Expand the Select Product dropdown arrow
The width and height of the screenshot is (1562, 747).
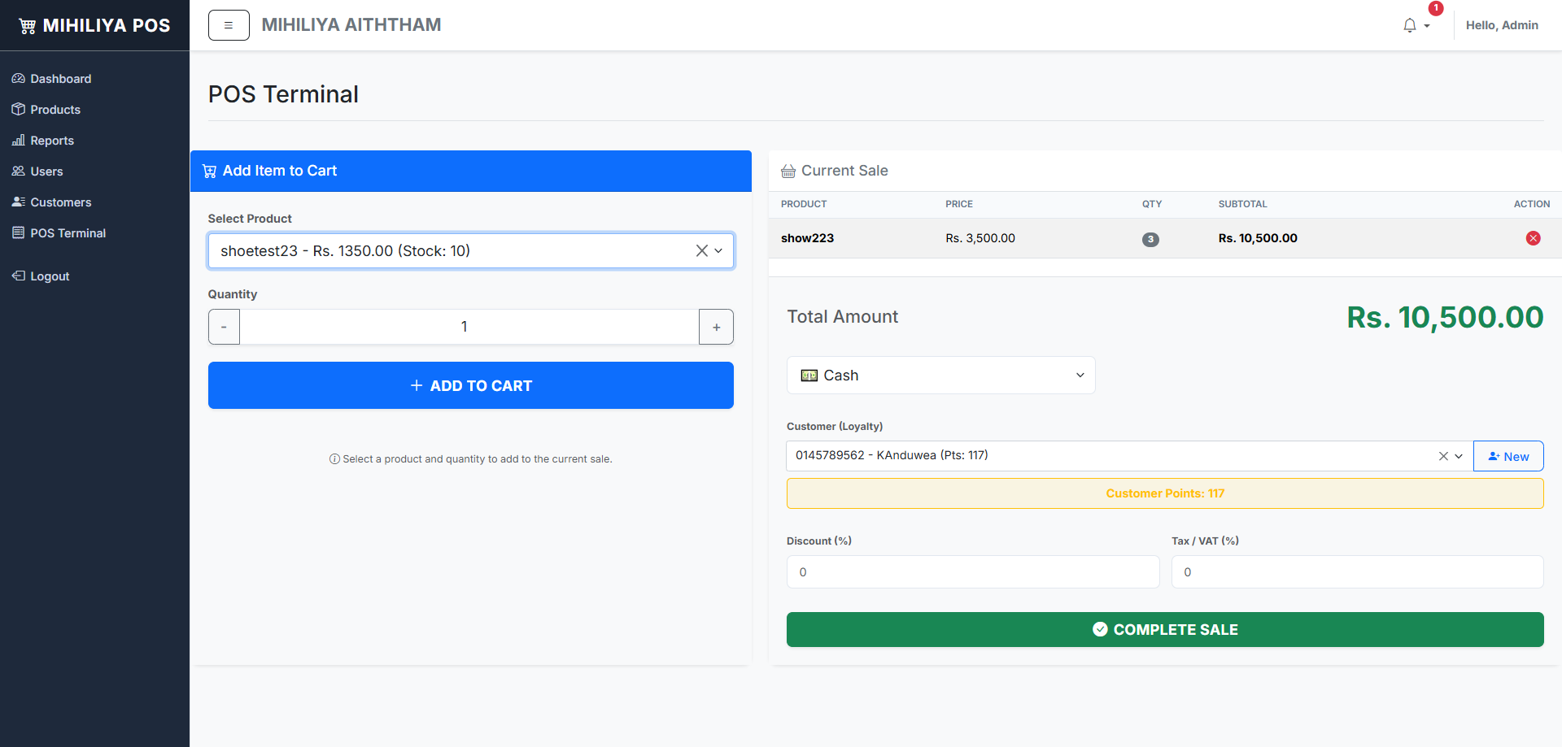718,251
